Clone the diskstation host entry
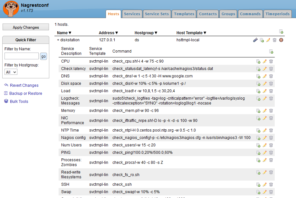 pos(262,40)
